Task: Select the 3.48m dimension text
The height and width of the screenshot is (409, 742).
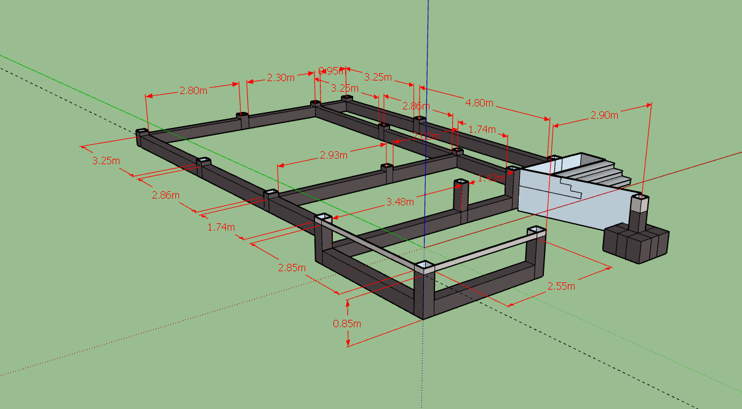Action: tap(400, 202)
